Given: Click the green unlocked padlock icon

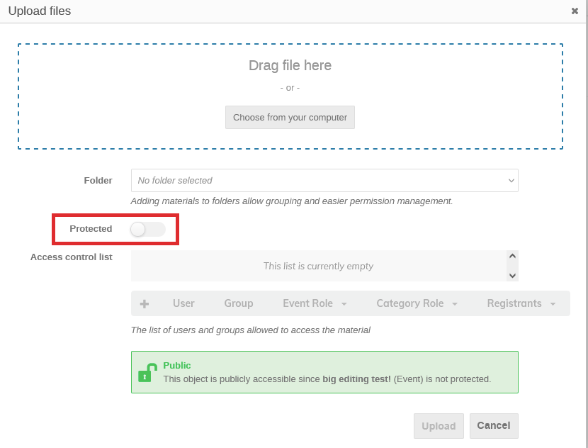Looking at the screenshot, I should [147, 372].
